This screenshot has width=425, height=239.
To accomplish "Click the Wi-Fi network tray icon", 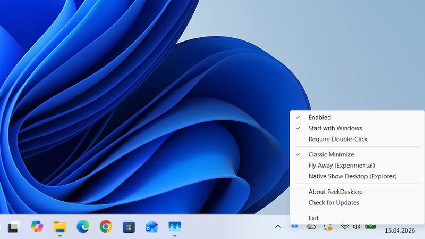I will [x=345, y=227].
